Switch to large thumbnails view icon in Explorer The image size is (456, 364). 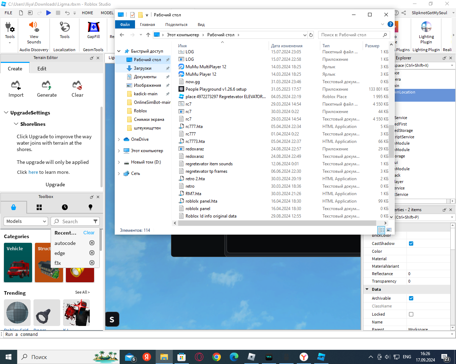(389, 230)
